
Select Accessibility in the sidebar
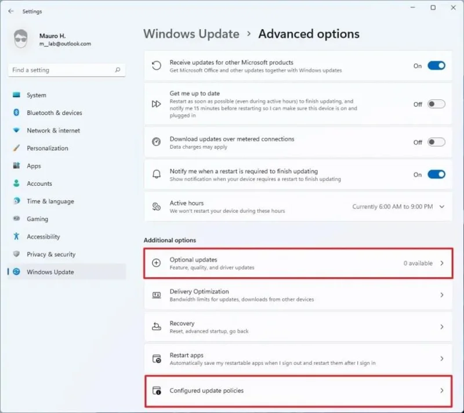click(x=67, y=236)
